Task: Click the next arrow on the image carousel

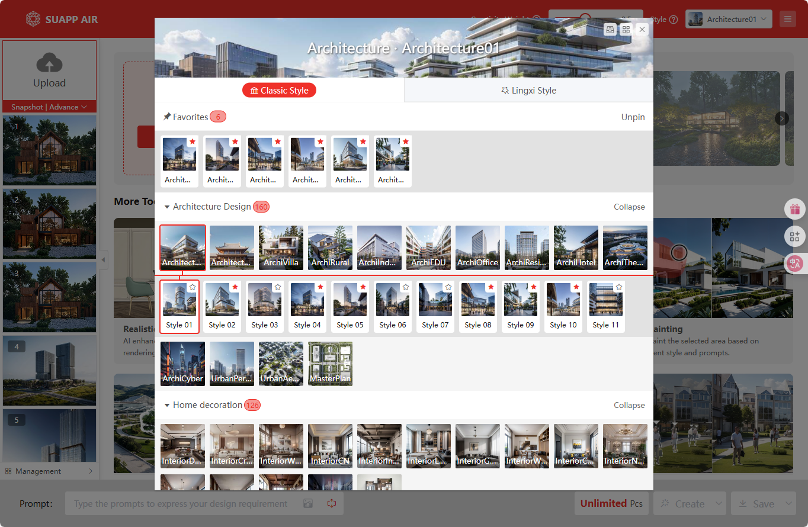Action: 782,118
